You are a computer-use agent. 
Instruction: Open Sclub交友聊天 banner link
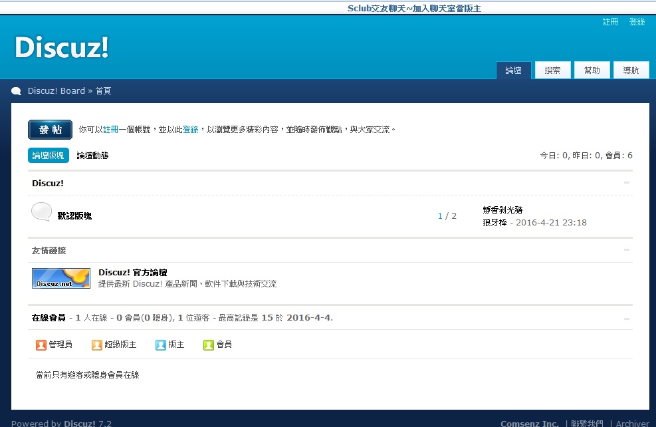[414, 9]
